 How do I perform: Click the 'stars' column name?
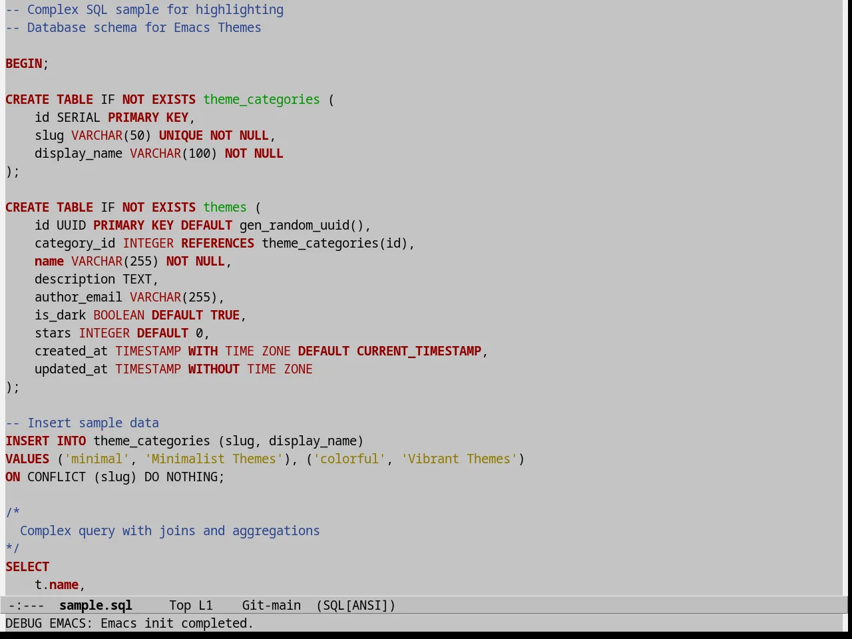(x=53, y=333)
